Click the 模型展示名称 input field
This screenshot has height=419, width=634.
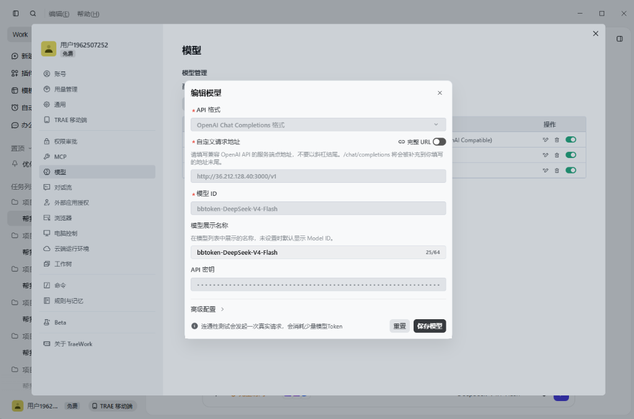[x=318, y=252]
